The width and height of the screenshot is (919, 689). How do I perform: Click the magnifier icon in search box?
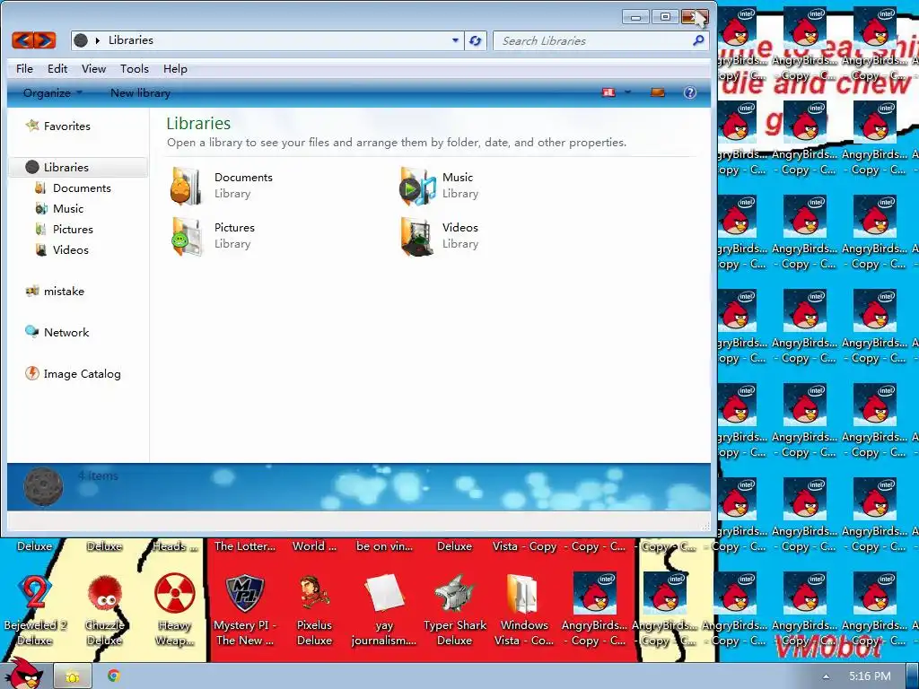[x=697, y=40]
